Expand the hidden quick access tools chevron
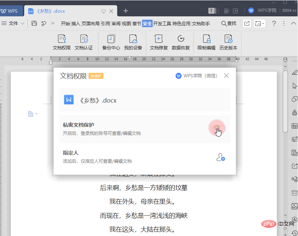The image size is (298, 236). 53,23
